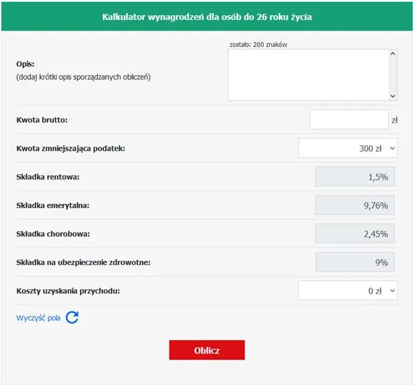The image size is (413, 385).
Task: Click the Opis textarea scroll down arrow
Action: pyautogui.click(x=392, y=96)
